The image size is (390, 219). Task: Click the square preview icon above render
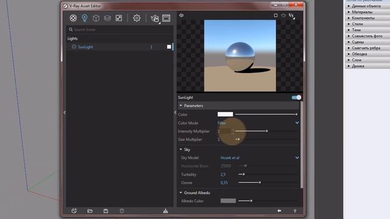coord(275,15)
